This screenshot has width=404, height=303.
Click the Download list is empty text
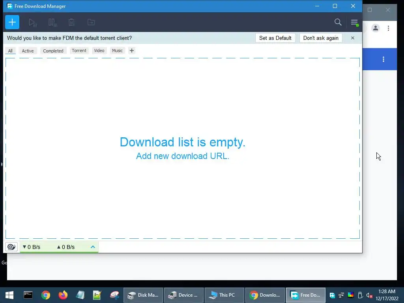(183, 142)
